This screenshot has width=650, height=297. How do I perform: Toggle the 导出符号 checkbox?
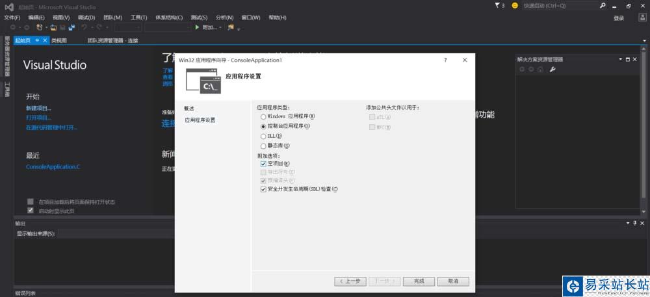click(x=263, y=172)
